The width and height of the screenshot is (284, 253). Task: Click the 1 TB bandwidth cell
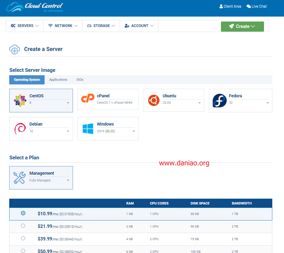(x=235, y=214)
